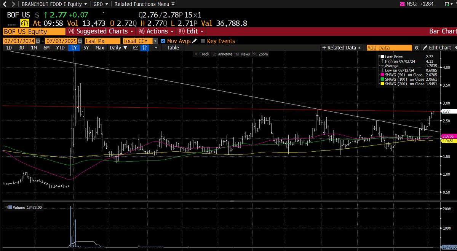This screenshot has width=457, height=251.
Task: Select the YTD range tab
Action: [60, 48]
